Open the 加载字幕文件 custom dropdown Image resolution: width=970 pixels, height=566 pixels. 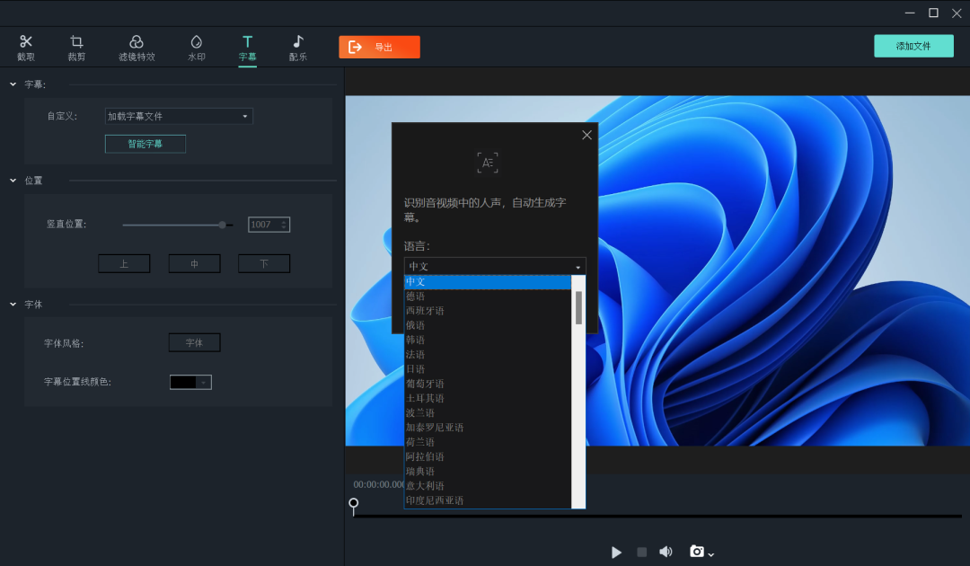(179, 116)
